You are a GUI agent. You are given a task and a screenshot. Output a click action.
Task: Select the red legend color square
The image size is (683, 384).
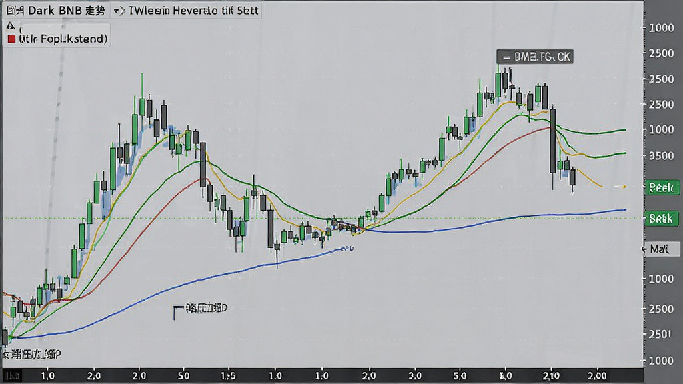click(11, 39)
